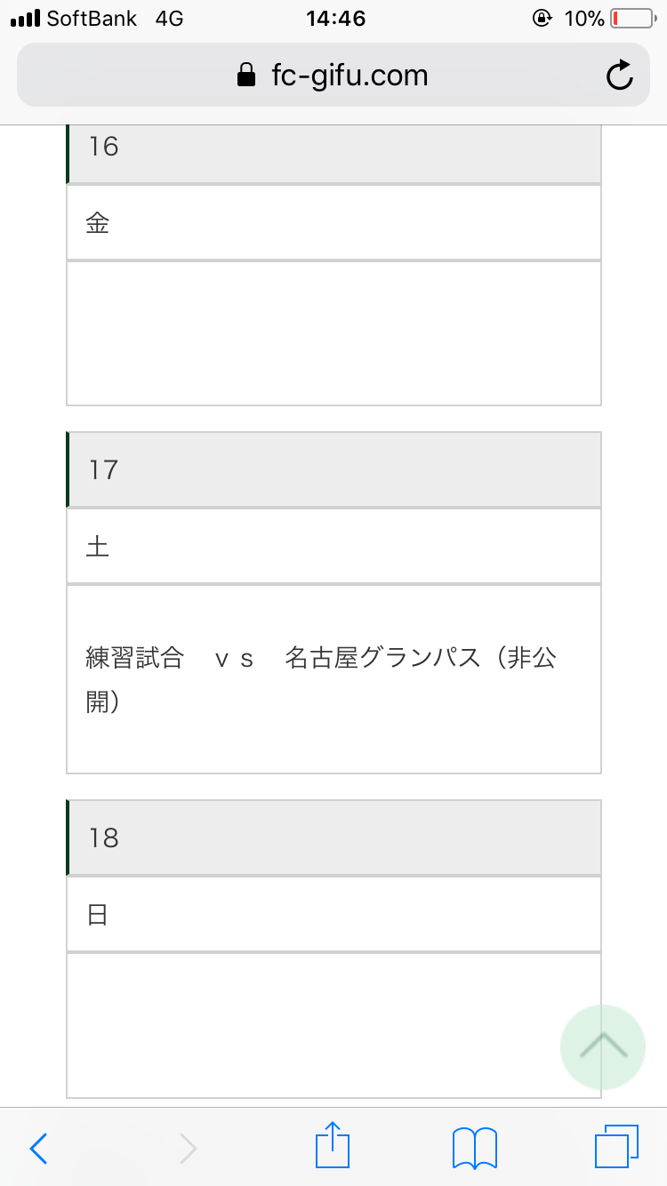Tap the Safari reload page icon
This screenshot has width=667, height=1186.
[x=620, y=76]
